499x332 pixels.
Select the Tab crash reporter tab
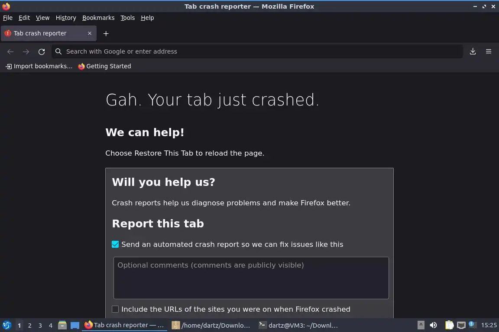click(49, 33)
